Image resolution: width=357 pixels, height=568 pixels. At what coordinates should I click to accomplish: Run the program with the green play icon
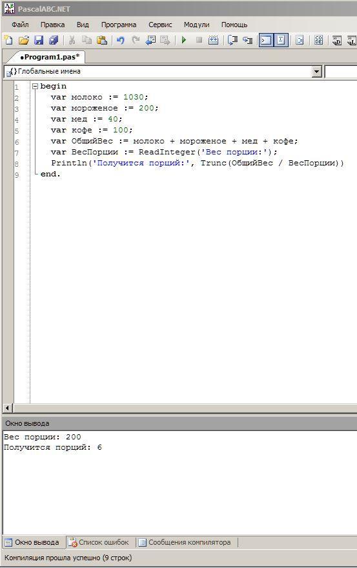pyautogui.click(x=184, y=40)
